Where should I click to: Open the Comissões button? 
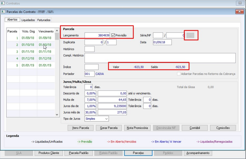click(x=223, y=128)
